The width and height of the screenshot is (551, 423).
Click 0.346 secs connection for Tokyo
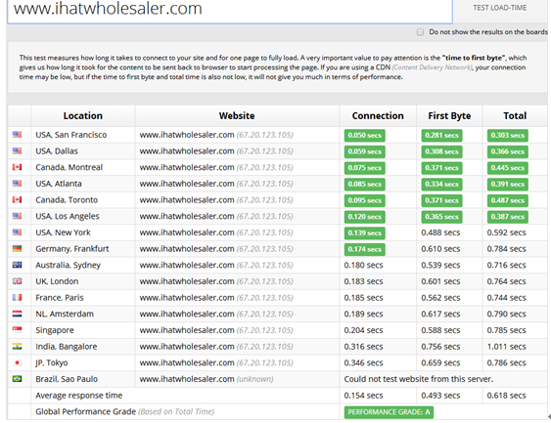363,362
